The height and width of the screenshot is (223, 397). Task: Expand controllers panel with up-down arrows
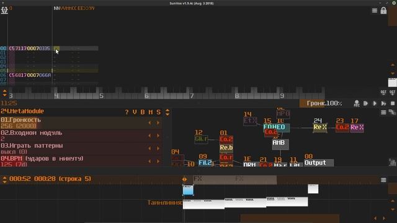tap(167, 112)
